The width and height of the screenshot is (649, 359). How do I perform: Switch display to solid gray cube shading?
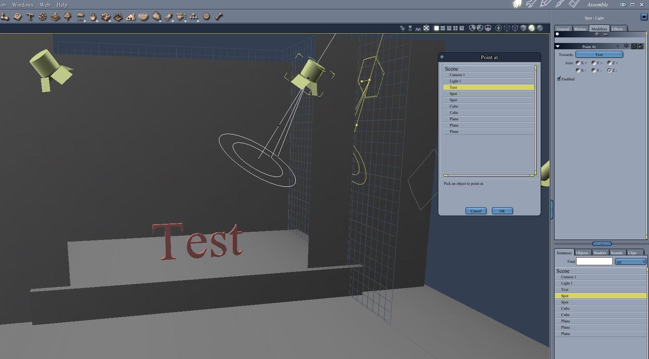523,28
